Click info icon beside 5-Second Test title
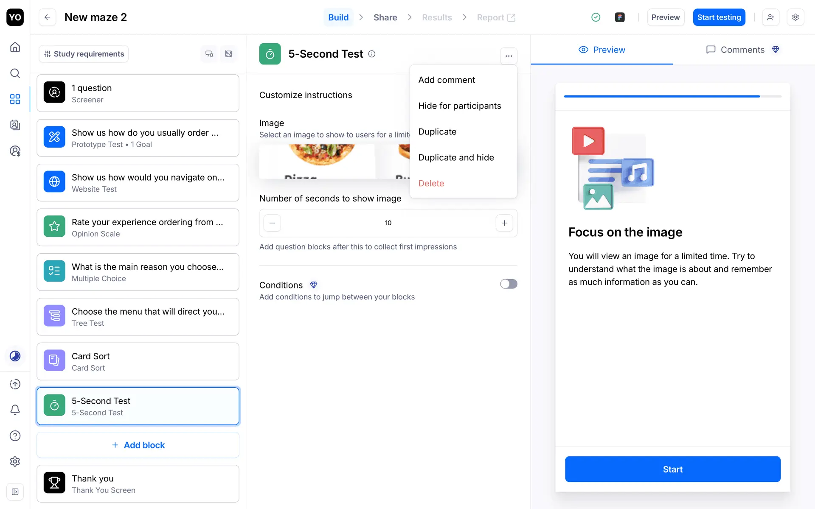Image resolution: width=815 pixels, height=509 pixels. (x=372, y=54)
